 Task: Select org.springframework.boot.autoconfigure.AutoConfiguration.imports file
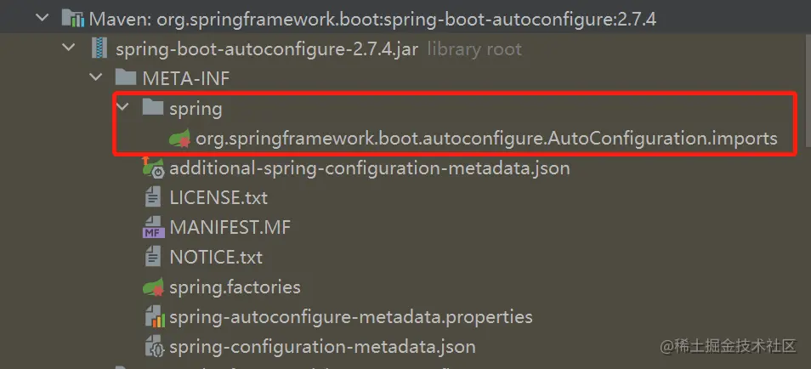(x=485, y=138)
